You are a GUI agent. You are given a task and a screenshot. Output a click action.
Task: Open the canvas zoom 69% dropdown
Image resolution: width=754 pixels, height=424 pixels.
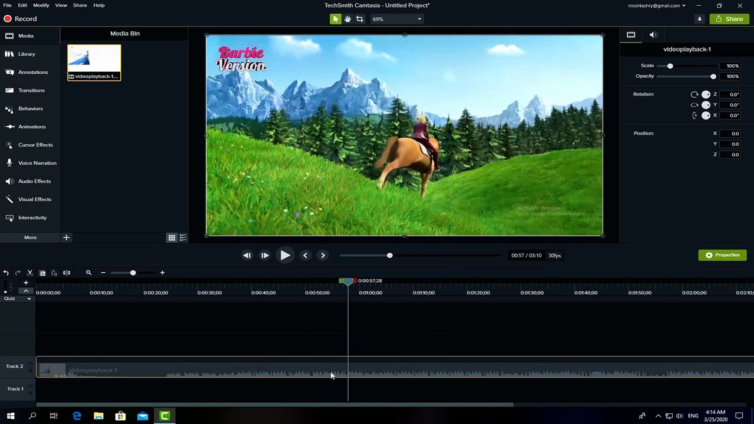[396, 19]
